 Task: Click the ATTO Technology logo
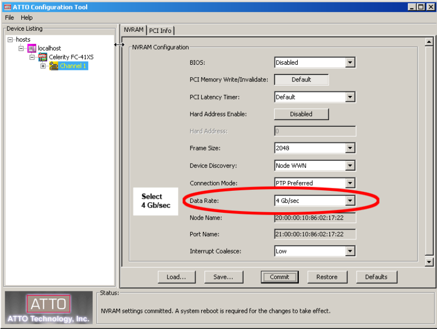(48, 308)
